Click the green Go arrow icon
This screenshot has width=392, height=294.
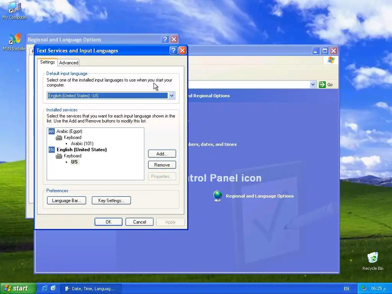point(322,85)
